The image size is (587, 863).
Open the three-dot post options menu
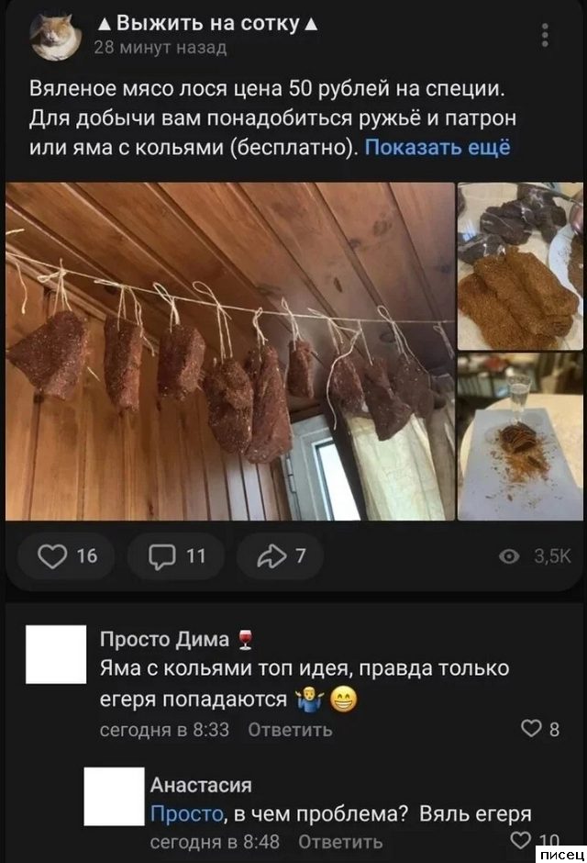pyautogui.click(x=545, y=35)
